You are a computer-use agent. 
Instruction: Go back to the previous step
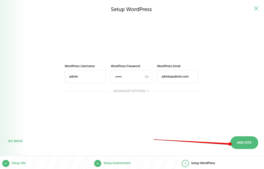pos(15,141)
